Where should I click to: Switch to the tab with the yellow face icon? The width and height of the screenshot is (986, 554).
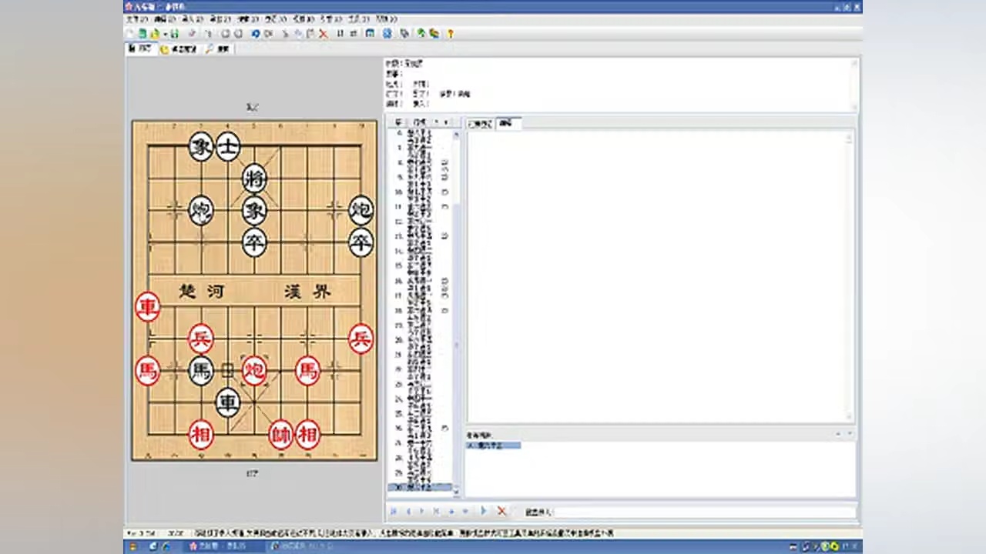(x=179, y=48)
